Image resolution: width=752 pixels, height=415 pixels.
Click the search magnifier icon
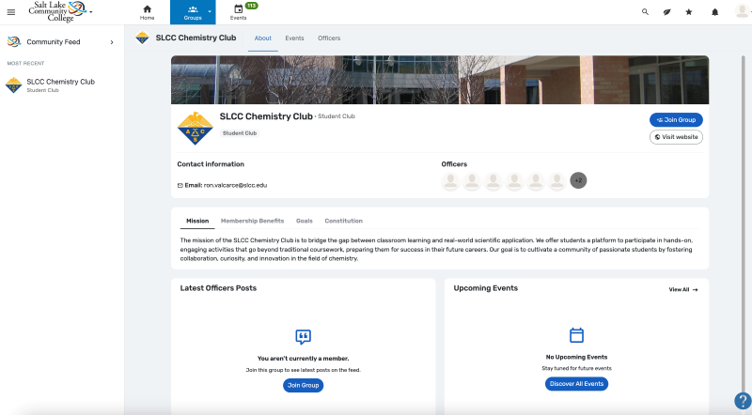[x=645, y=12]
